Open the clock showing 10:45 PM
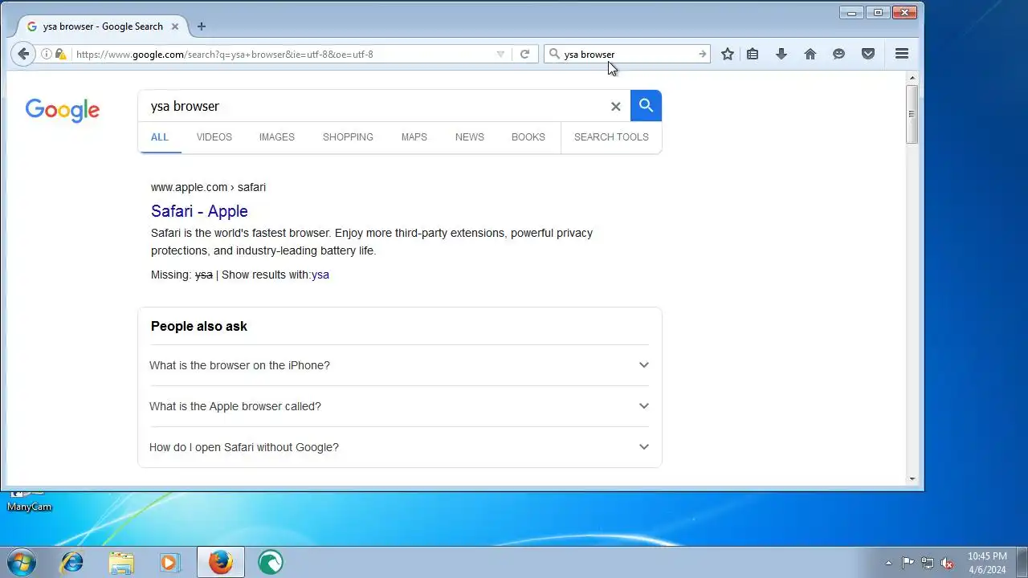 tap(987, 563)
